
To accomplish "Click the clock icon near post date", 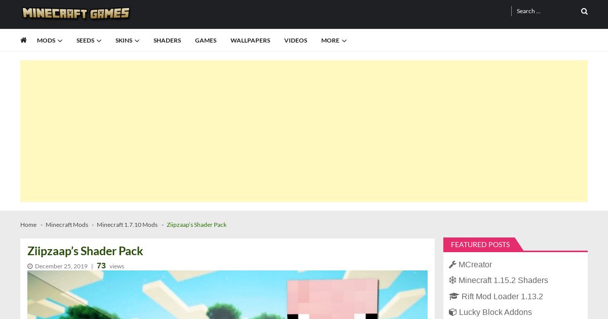I will click(x=30, y=266).
